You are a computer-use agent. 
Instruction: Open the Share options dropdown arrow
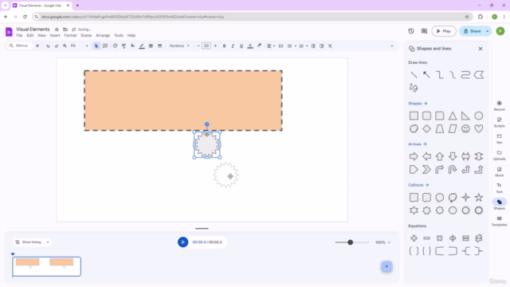[487, 31]
